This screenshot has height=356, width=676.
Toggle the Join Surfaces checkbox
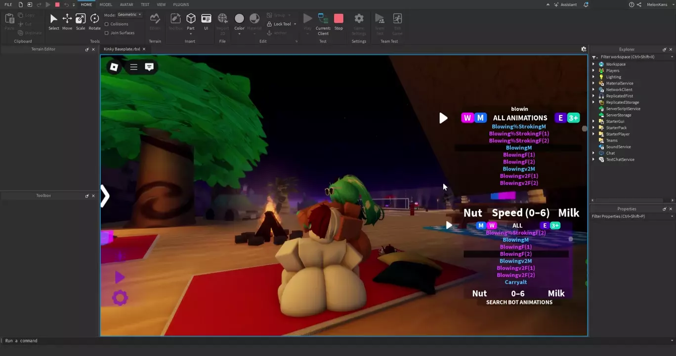107,33
